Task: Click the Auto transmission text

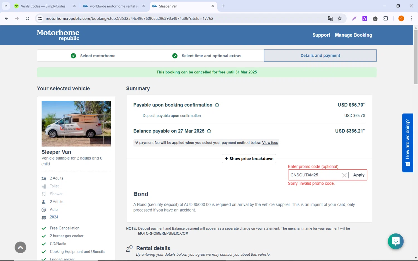Action: tap(54, 210)
